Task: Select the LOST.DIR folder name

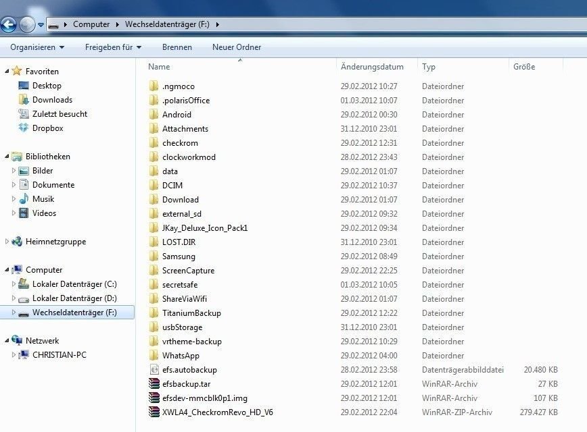Action: (179, 242)
